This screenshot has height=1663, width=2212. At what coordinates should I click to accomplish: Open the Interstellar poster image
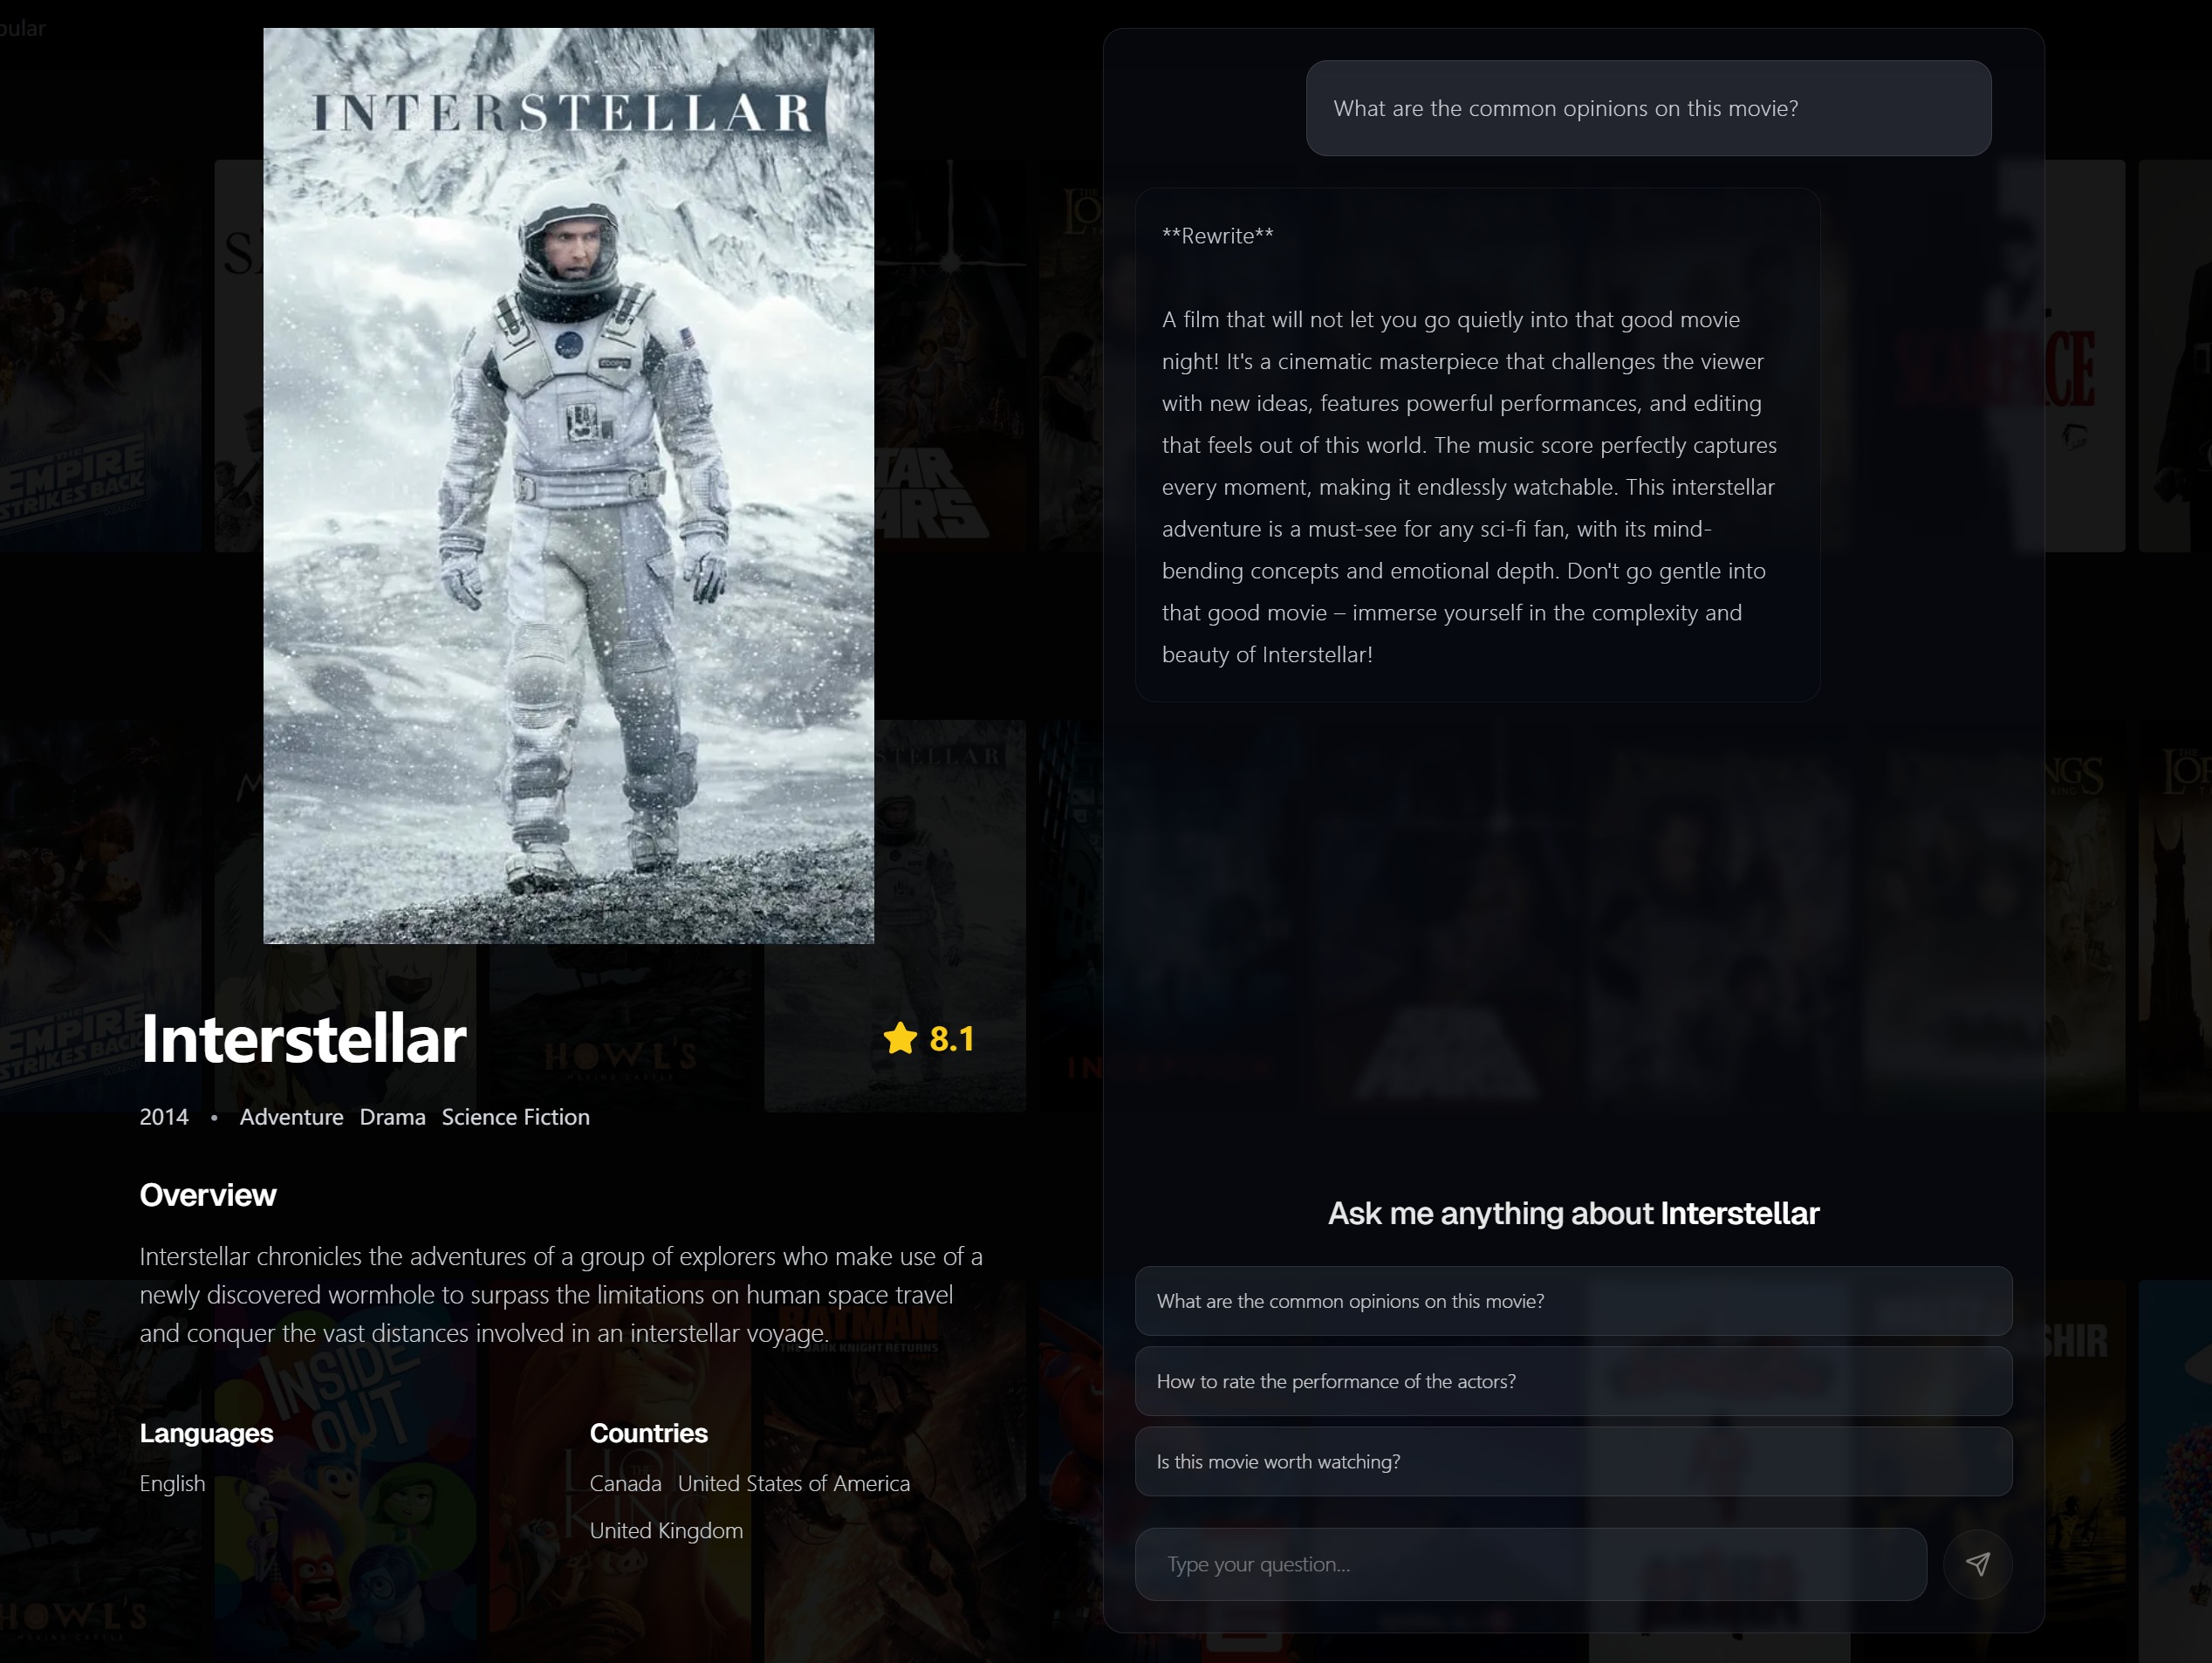(568, 485)
